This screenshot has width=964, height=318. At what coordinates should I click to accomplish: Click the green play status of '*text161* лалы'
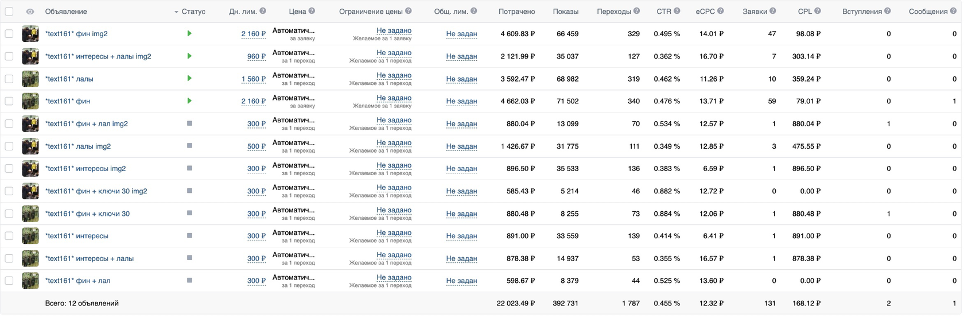coord(189,78)
